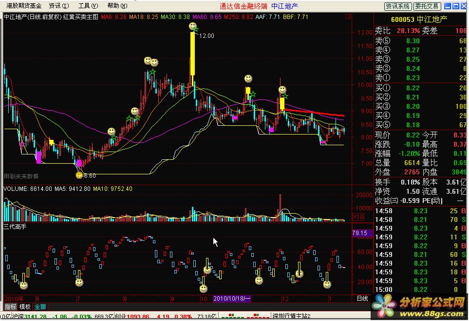Click the 通达信金融终端 title text
This screenshot has height=321, width=469.
[x=244, y=6]
